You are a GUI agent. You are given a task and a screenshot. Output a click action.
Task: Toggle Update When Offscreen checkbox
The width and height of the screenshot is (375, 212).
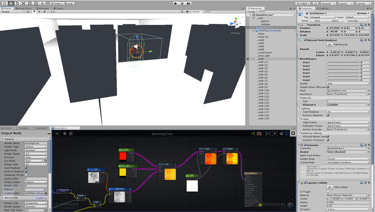(328, 87)
